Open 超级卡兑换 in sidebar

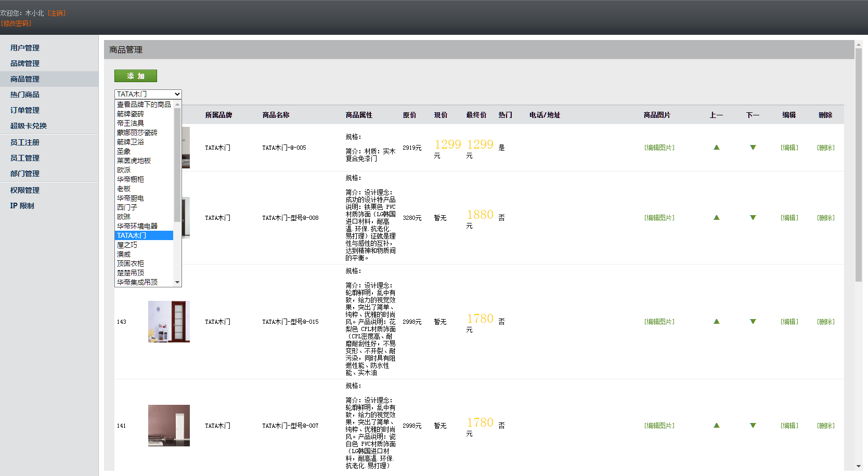click(x=29, y=126)
